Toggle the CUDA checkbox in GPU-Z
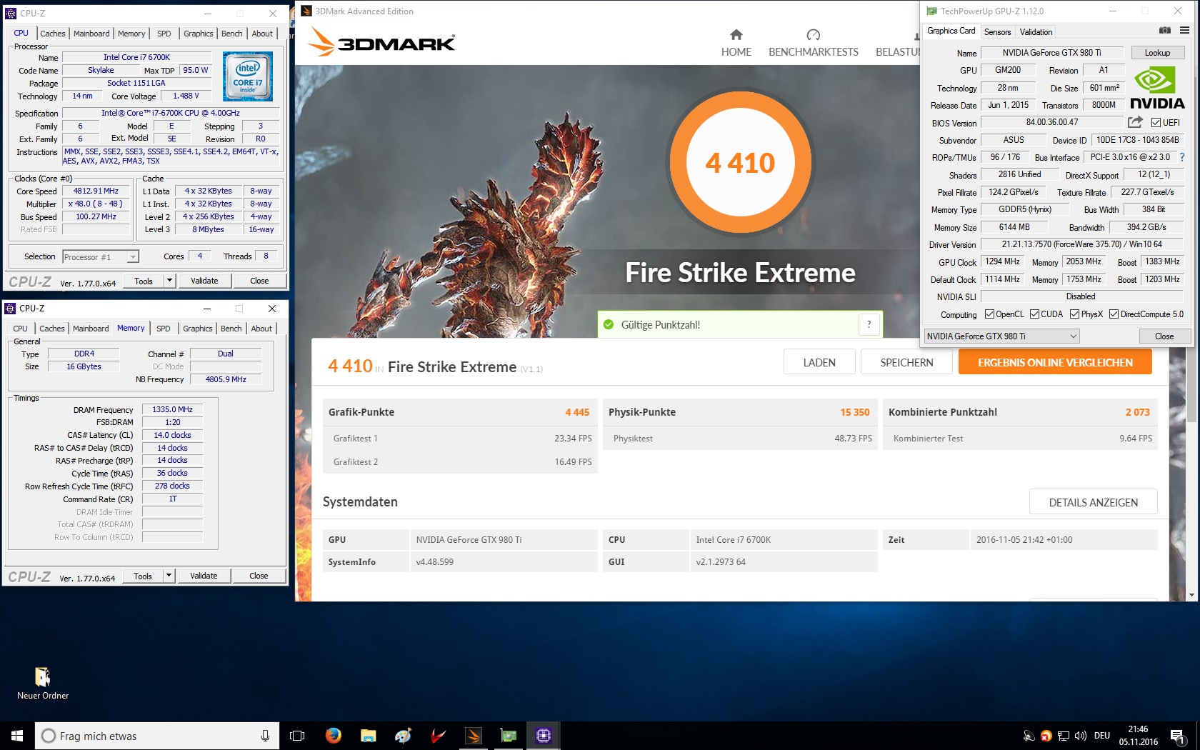Viewport: 1200px width, 750px height. coord(1034,314)
